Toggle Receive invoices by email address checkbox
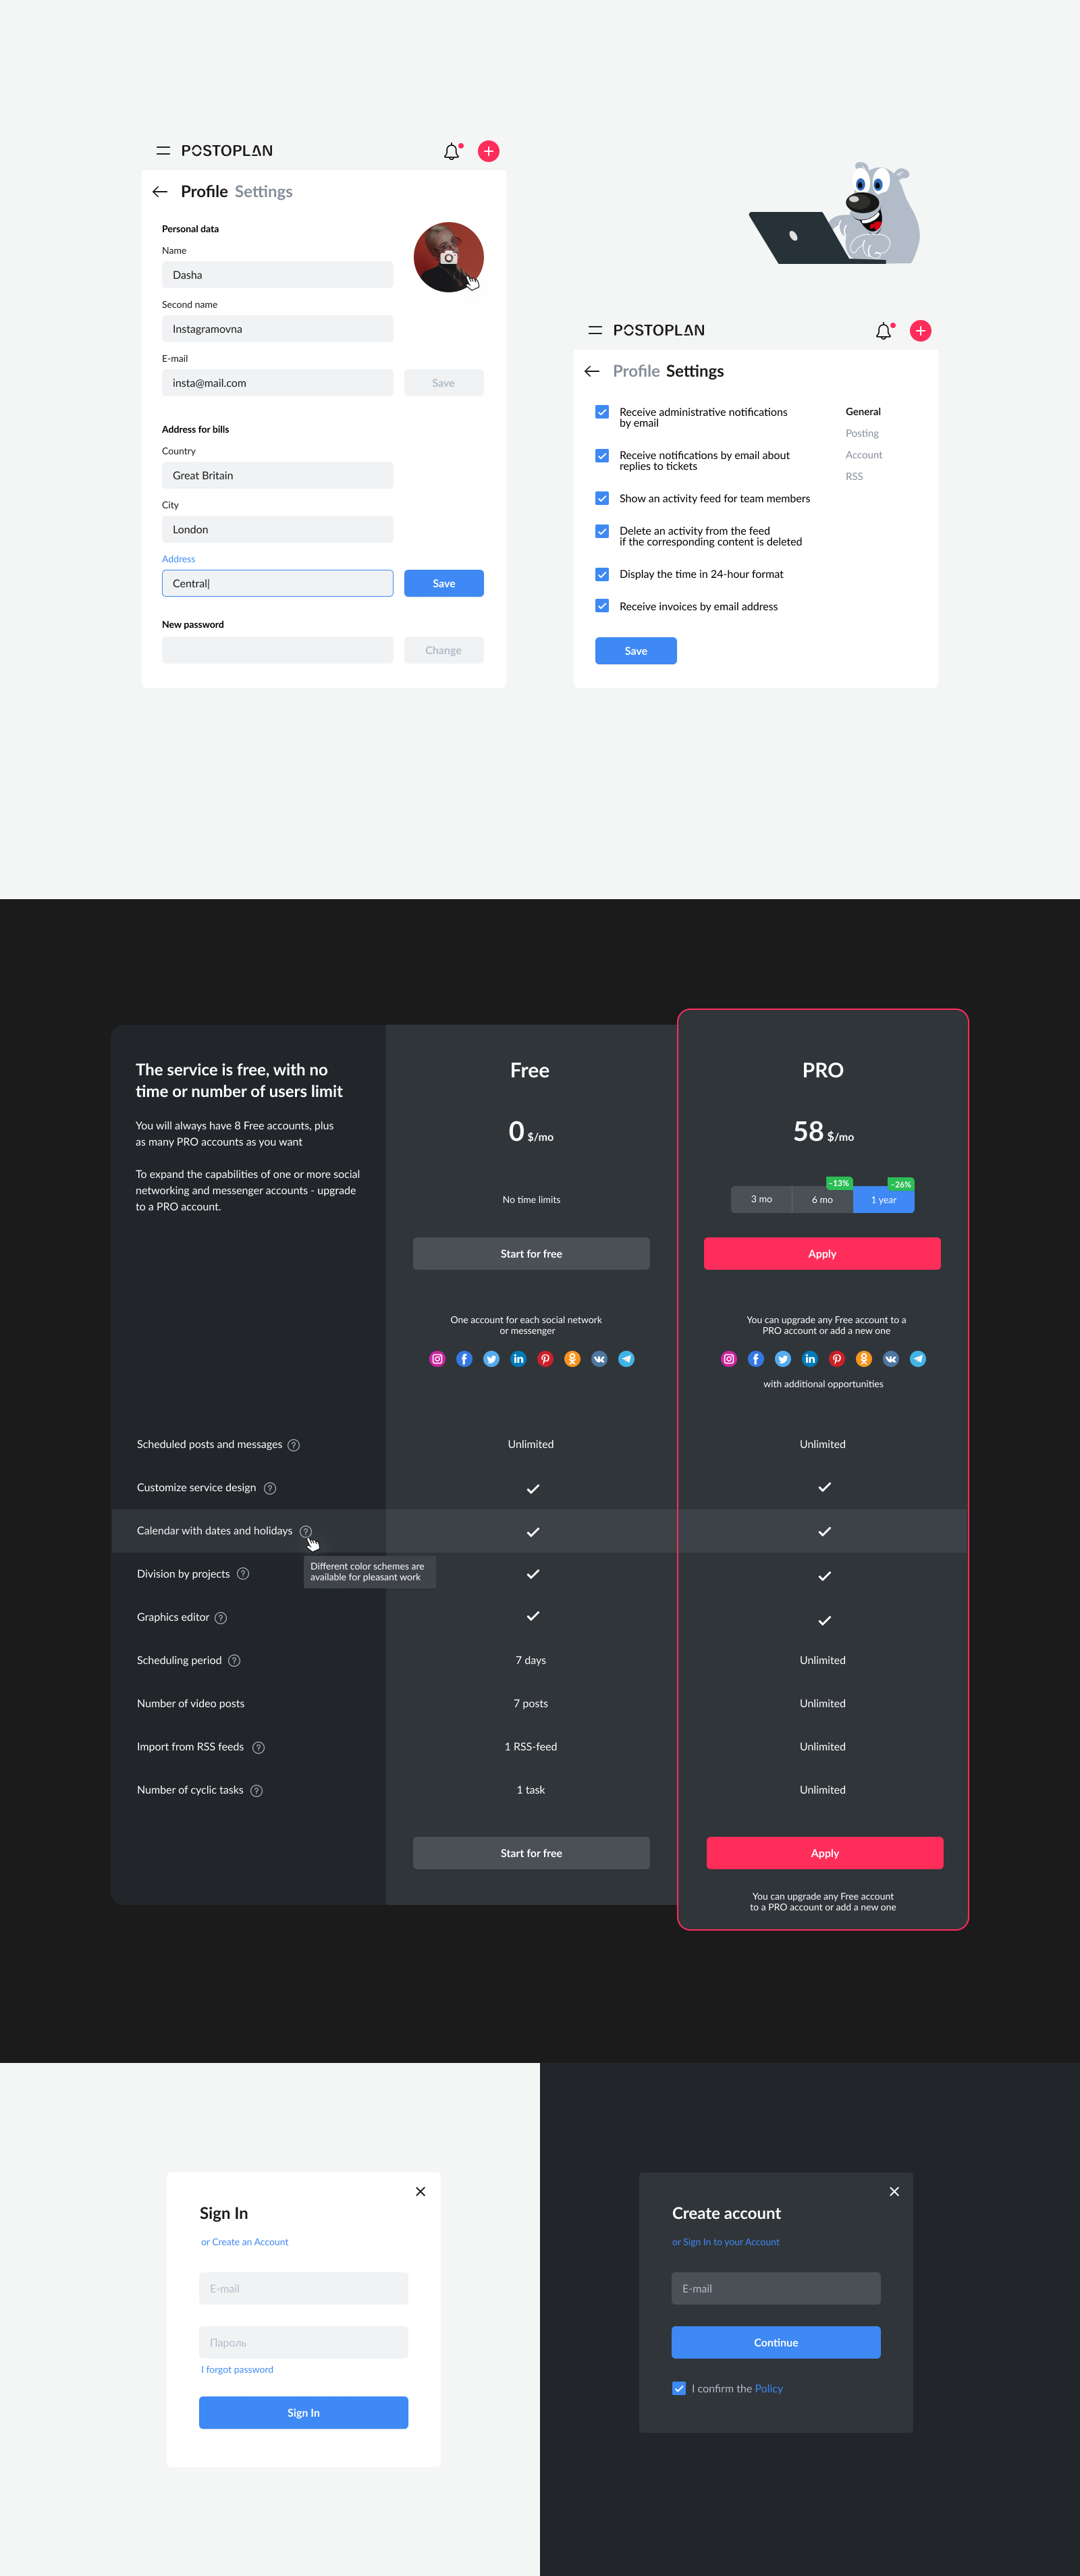Screen dimensions: 1080x2576 tap(602, 606)
